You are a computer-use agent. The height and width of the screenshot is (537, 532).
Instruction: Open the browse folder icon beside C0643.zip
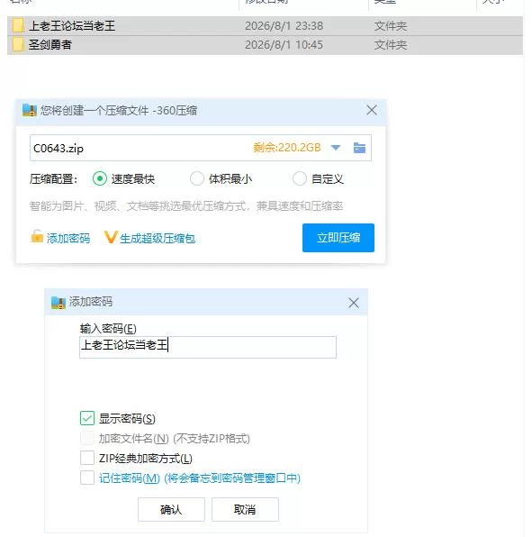(359, 148)
